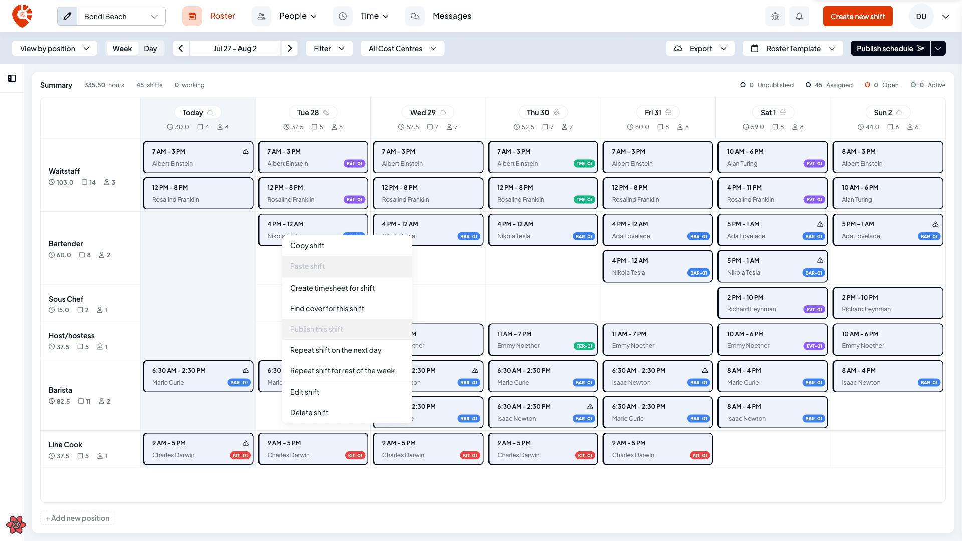This screenshot has height=541, width=962.
Task: Open Richard Feynman's Sat 1 2 PM shift
Action: click(x=773, y=303)
